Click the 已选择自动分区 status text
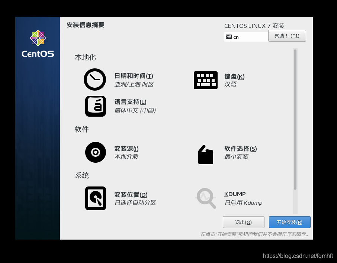Screen dimensions: 337x263 pos(135,203)
